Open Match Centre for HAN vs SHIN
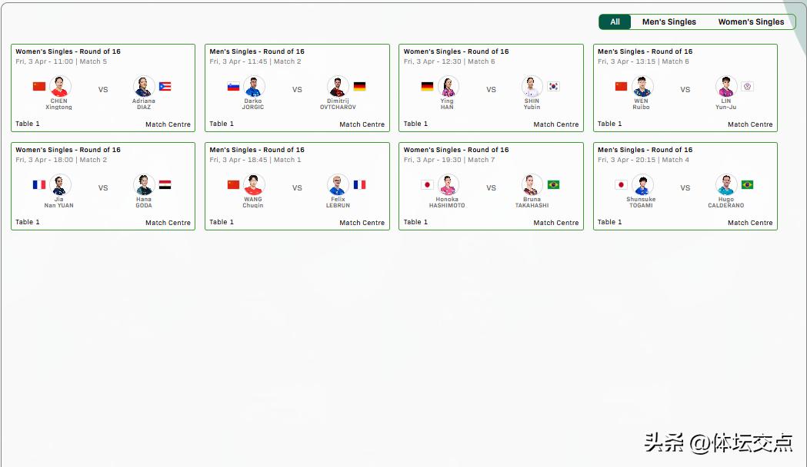 [556, 124]
